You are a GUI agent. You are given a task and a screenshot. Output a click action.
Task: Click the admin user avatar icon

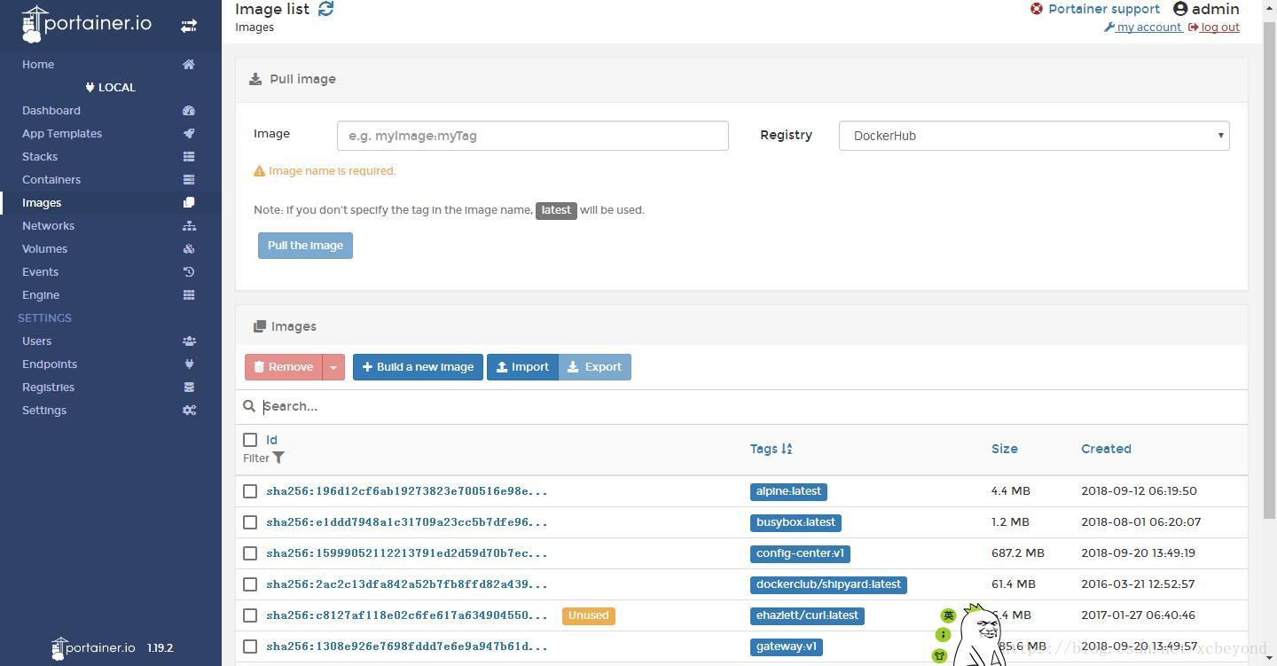click(x=1180, y=9)
